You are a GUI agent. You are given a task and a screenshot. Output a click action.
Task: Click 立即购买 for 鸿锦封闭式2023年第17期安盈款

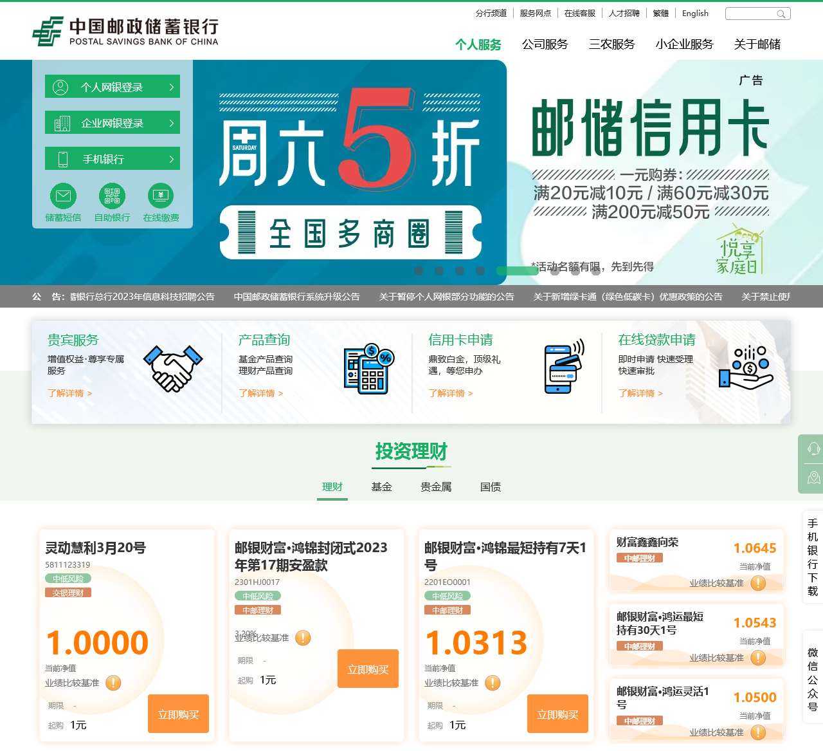368,669
